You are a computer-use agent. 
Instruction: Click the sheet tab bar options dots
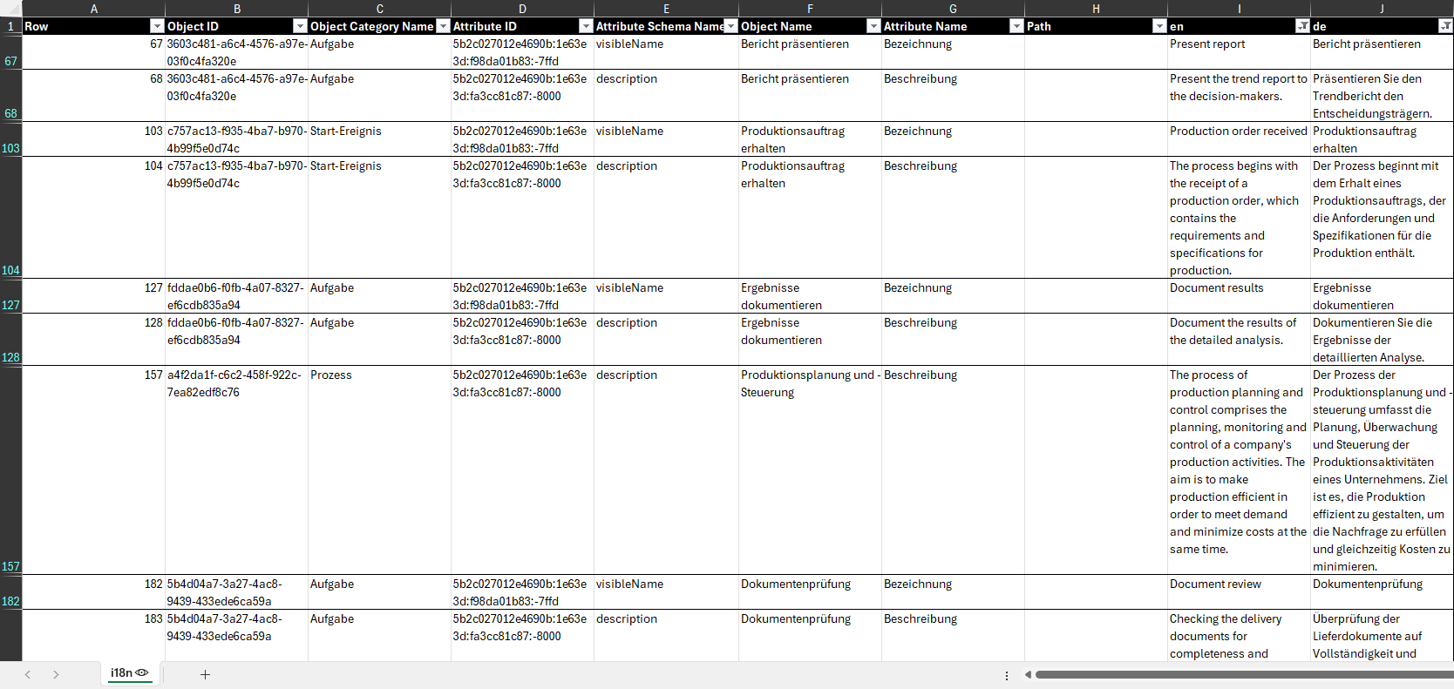click(1007, 675)
